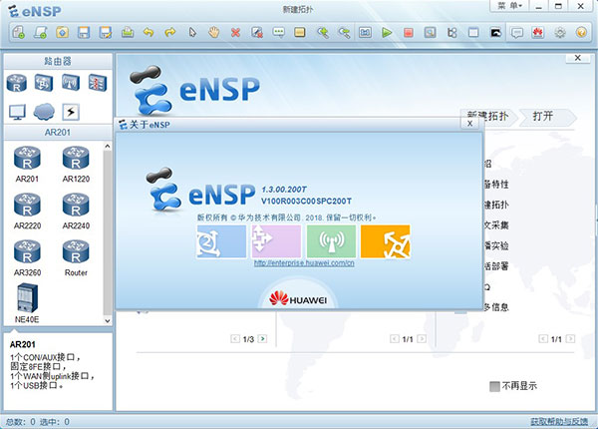Click build text V100R003C00SPC200T

pos(306,202)
